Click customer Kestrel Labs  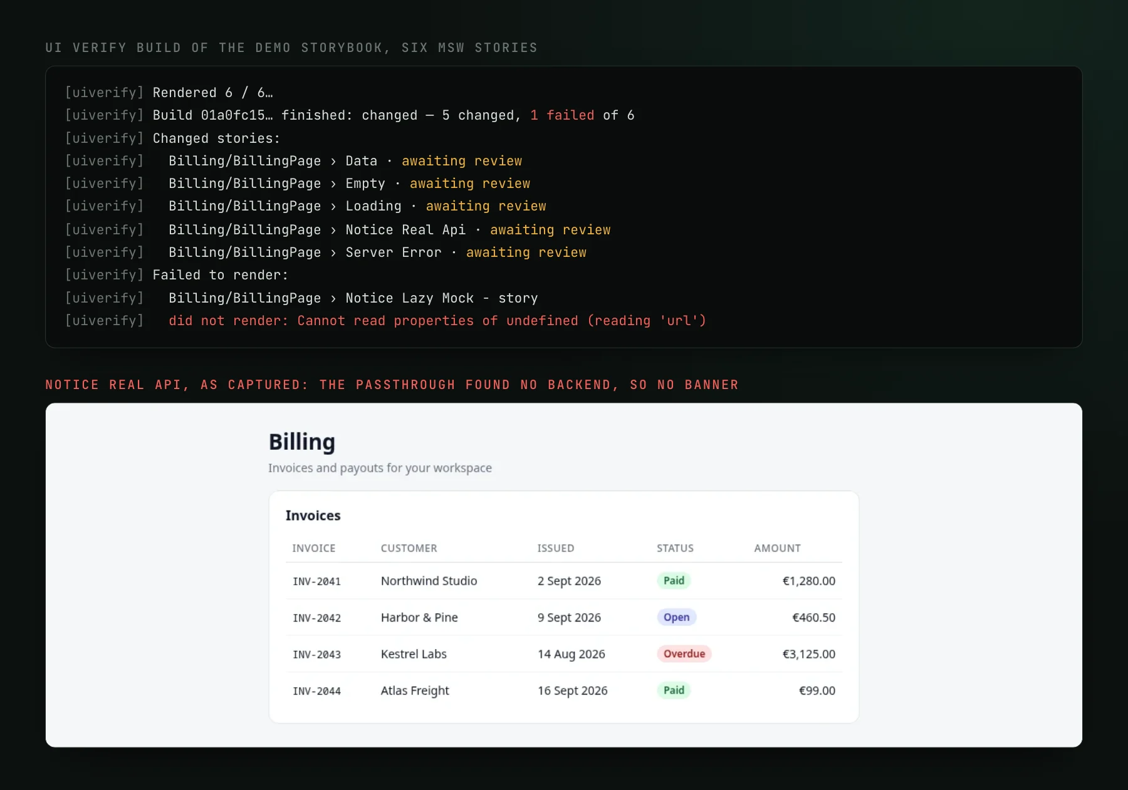tap(414, 653)
